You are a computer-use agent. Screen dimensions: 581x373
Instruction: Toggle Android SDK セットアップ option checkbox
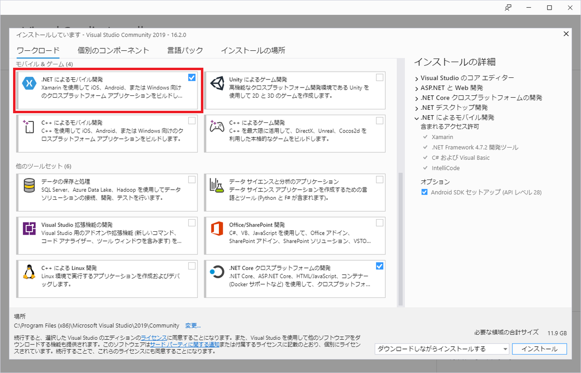click(x=425, y=192)
